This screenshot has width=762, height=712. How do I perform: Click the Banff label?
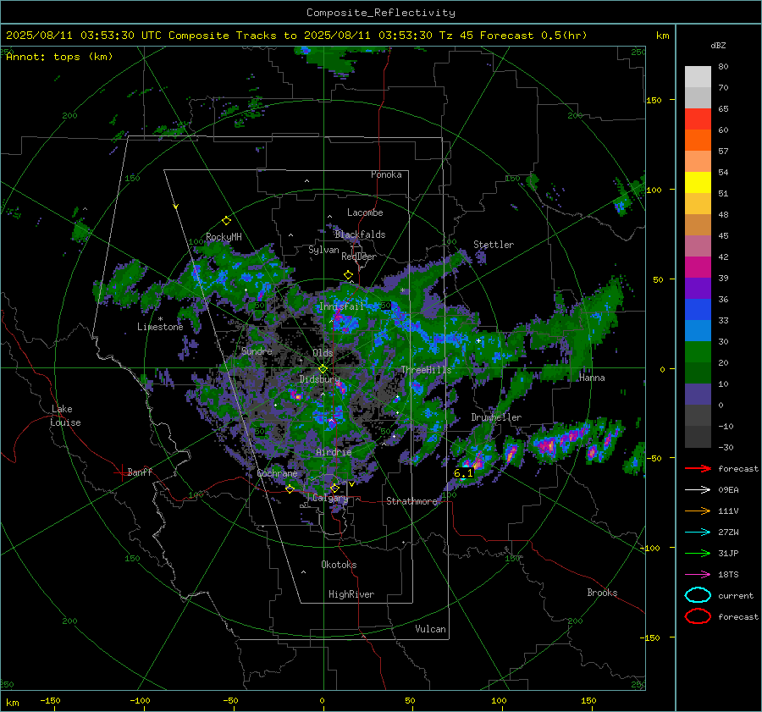pos(140,472)
